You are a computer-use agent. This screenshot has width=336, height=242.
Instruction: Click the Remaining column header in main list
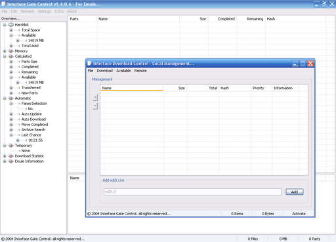click(251, 19)
